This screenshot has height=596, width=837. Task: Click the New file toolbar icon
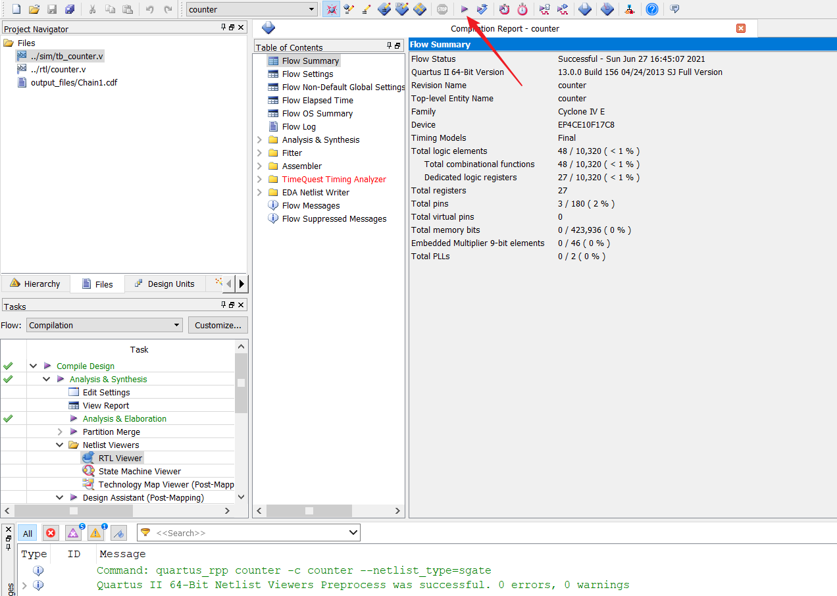16,9
